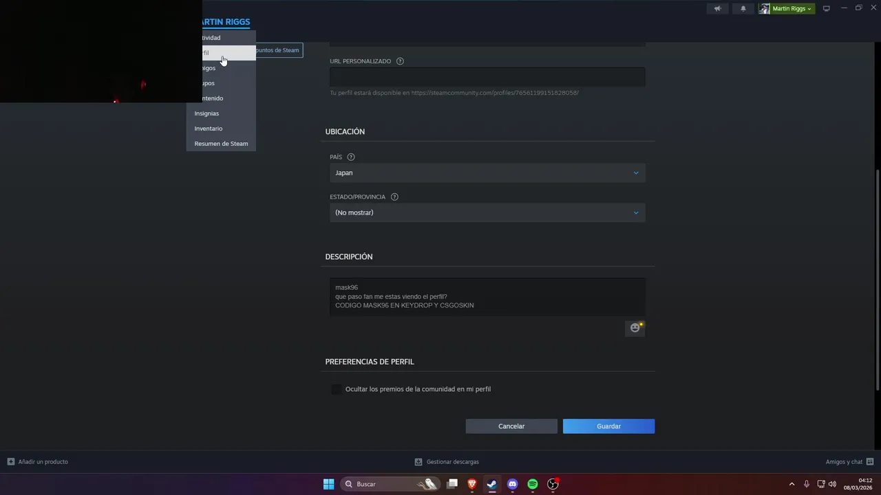Open the Estado/Provincia dropdown
The height and width of the screenshot is (495, 881).
pos(487,212)
